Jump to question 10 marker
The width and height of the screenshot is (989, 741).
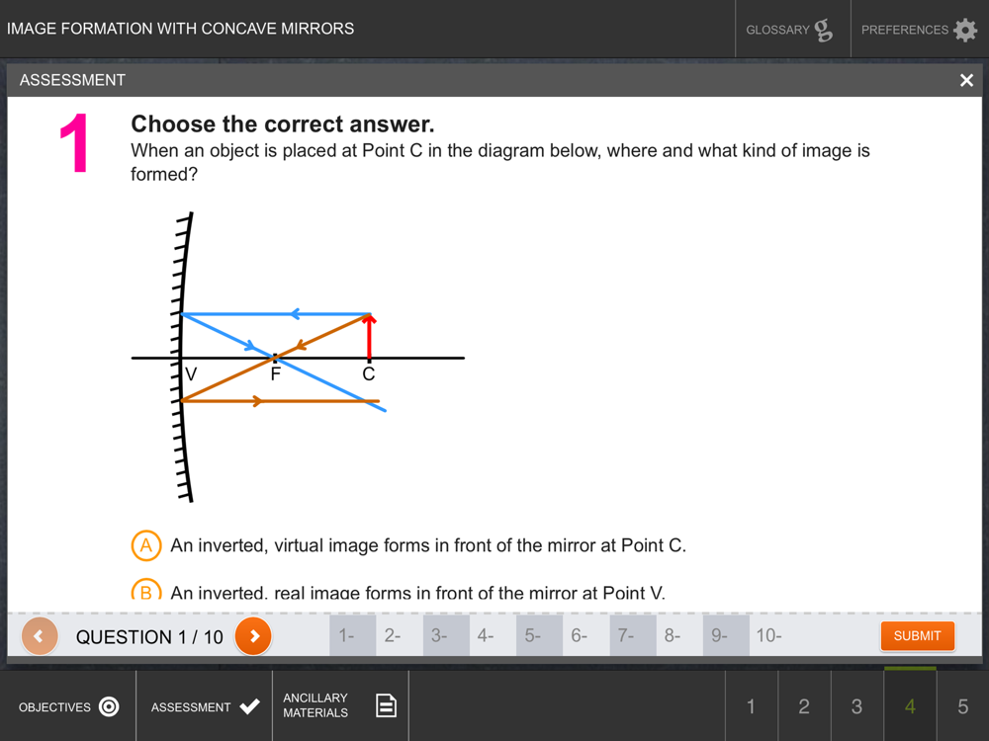point(772,635)
